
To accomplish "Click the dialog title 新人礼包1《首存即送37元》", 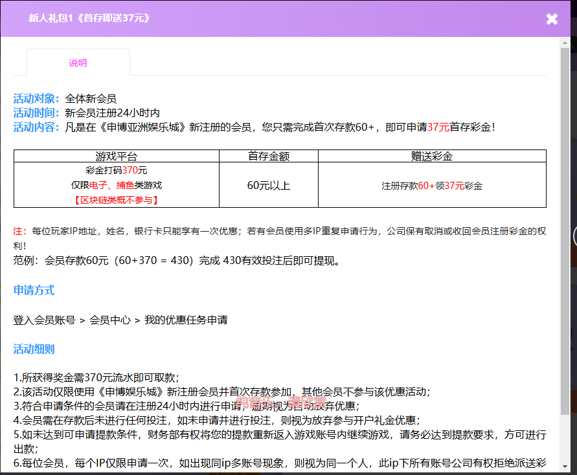I will 89,18.
